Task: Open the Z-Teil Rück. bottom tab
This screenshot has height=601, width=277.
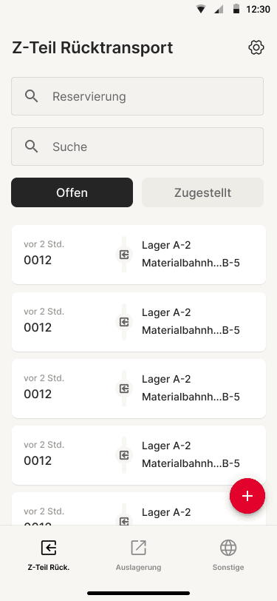Action: coord(49,555)
